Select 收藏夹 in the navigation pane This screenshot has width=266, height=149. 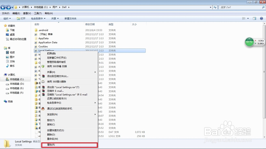(x=10, y=26)
